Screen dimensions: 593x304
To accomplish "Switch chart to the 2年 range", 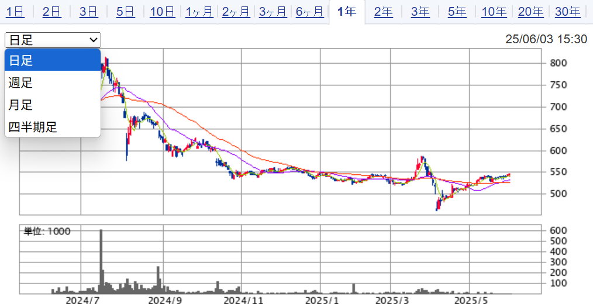I will [384, 12].
